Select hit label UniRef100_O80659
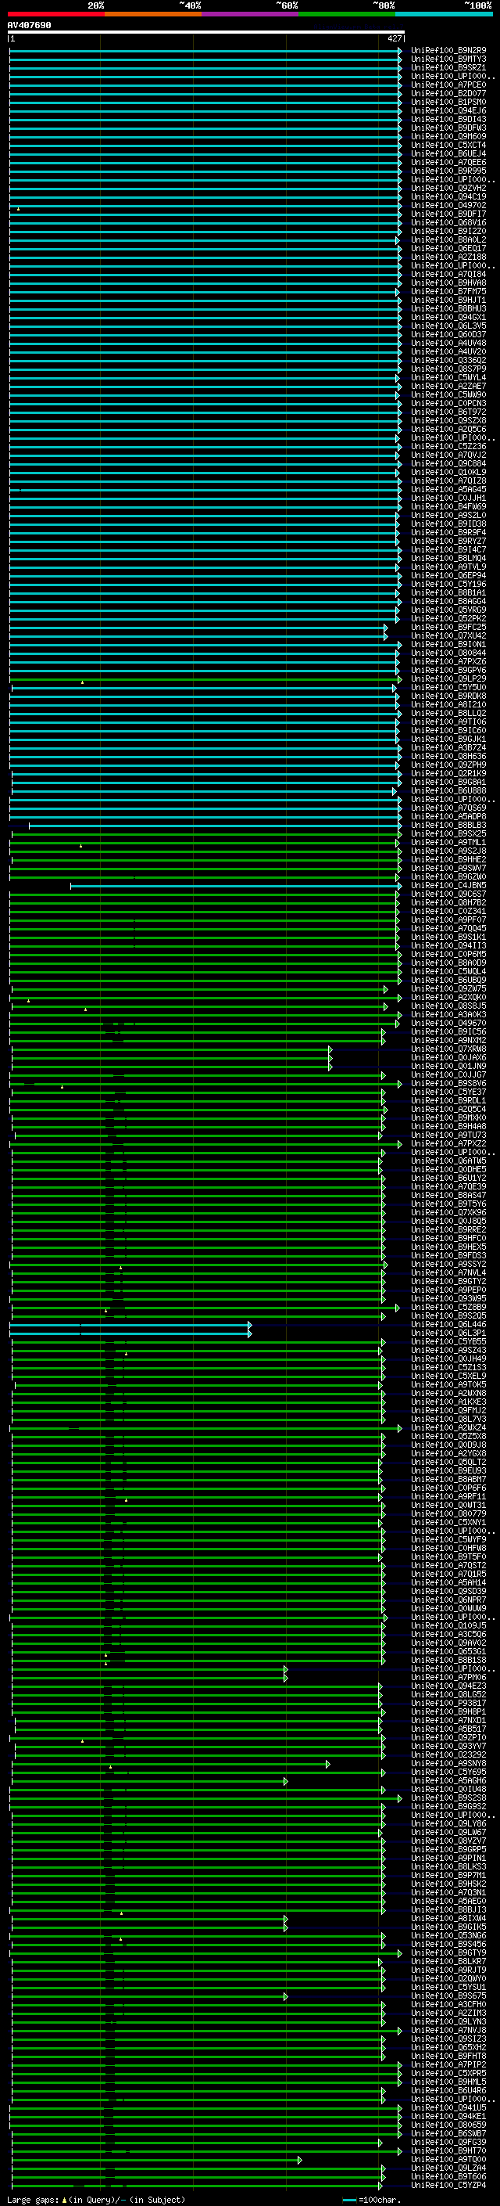500x2206 pixels. 448,2125
